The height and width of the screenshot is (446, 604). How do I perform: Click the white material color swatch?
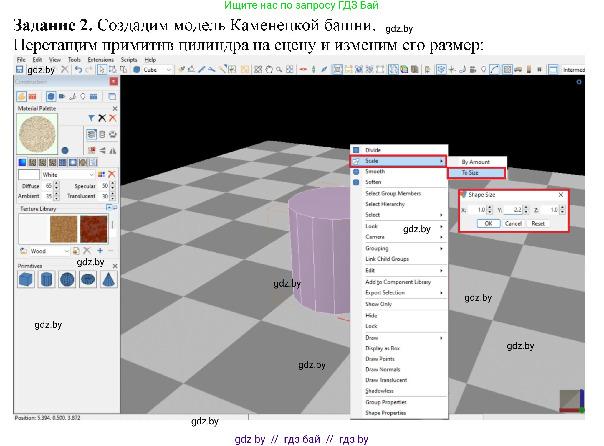pyautogui.click(x=29, y=175)
